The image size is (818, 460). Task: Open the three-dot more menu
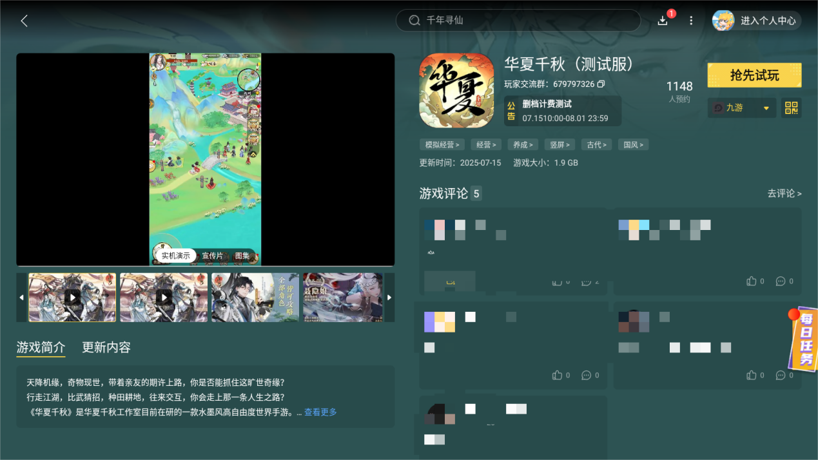click(691, 21)
